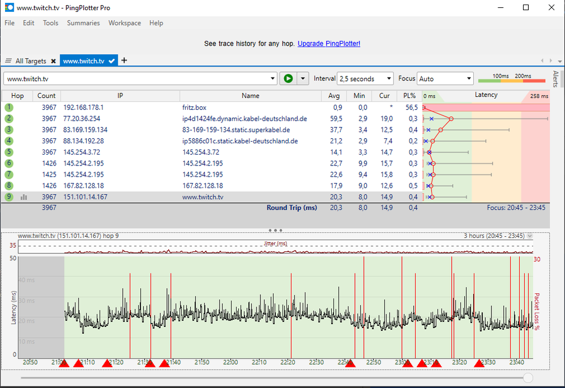
Task: Click the graph icon on hop 9 row
Action: (x=24, y=197)
